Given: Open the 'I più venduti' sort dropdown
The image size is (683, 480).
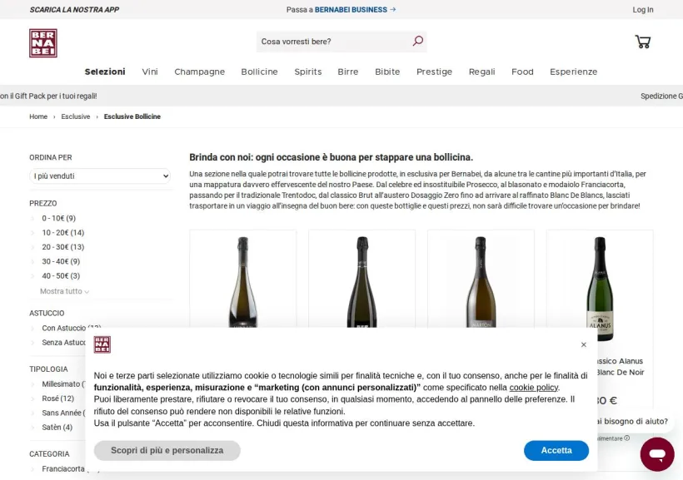Looking at the screenshot, I should click(x=100, y=176).
